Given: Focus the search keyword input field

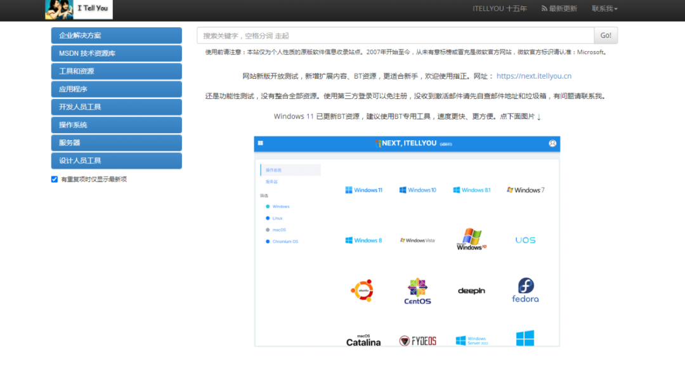Looking at the screenshot, I should pyautogui.click(x=395, y=36).
